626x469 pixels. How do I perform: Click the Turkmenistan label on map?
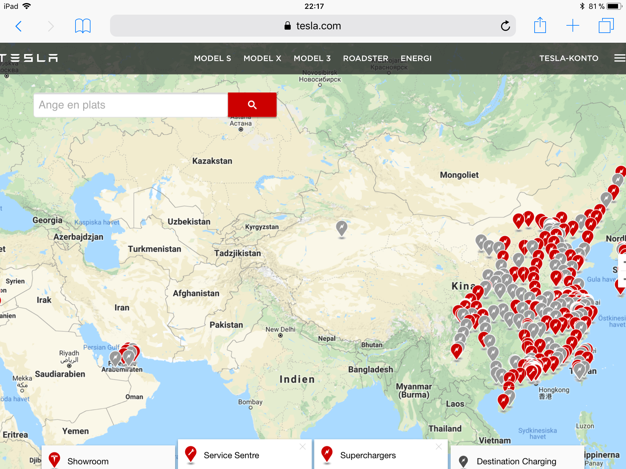(x=154, y=249)
